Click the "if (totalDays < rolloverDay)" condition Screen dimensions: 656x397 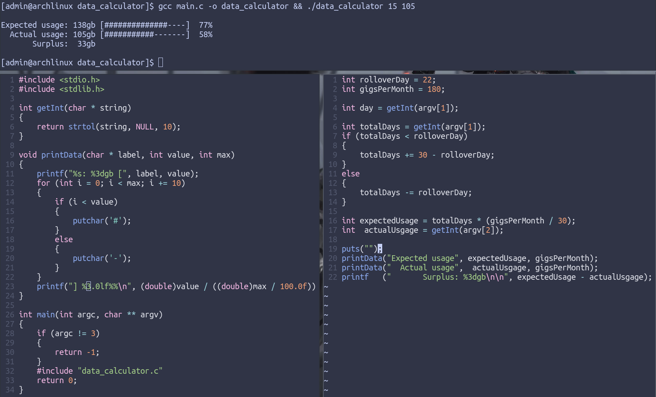tap(405, 136)
